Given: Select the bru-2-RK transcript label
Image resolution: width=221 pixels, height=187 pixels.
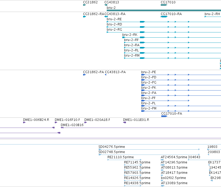Looking at the screenshot, I should [x=130, y=35].
